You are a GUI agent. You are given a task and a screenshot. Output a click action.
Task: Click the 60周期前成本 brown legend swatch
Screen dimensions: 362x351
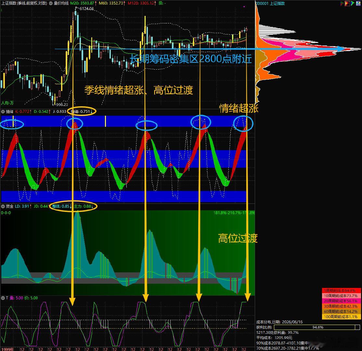(x=342, y=312)
